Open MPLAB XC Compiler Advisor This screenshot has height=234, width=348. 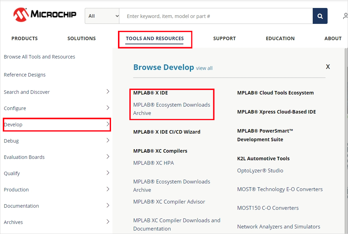(169, 201)
